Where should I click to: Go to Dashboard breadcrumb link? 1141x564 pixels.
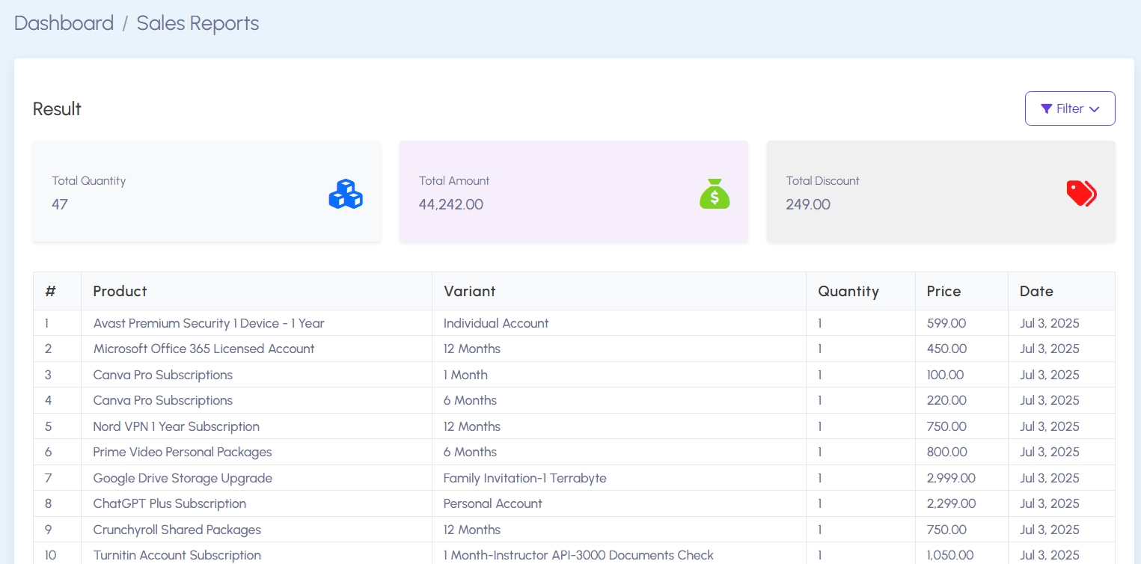[64, 23]
